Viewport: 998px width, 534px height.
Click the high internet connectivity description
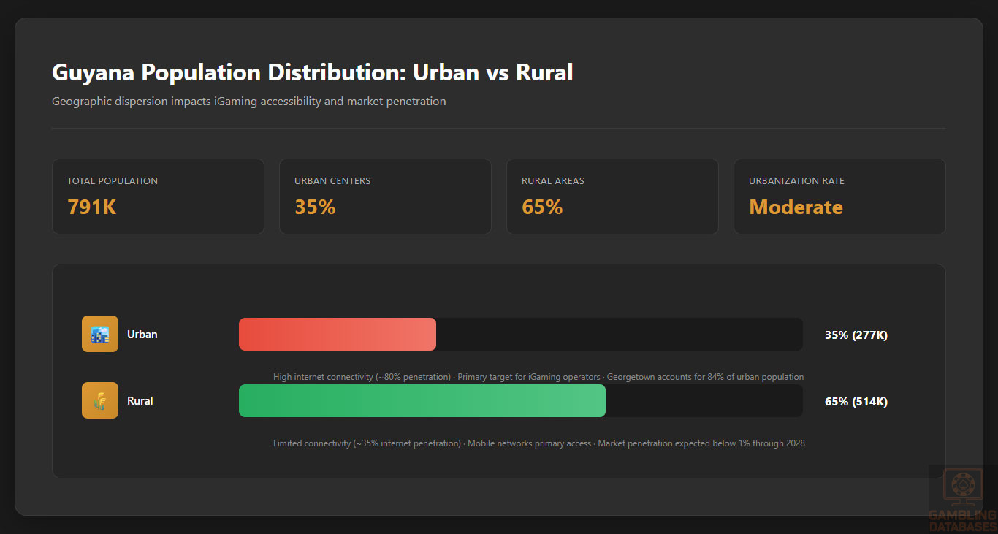pyautogui.click(x=538, y=377)
